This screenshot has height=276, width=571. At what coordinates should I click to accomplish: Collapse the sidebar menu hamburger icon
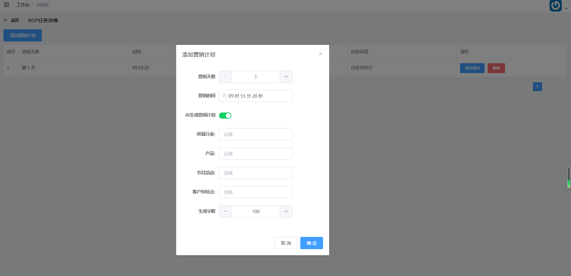pos(6,5)
